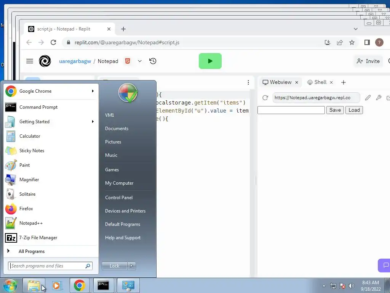Switch to Chrome on the taskbar
The image size is (390, 293).
tap(79, 285)
